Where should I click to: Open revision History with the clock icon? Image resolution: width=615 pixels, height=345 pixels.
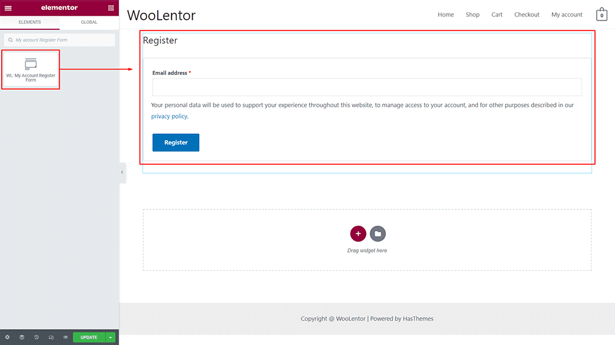click(36, 337)
